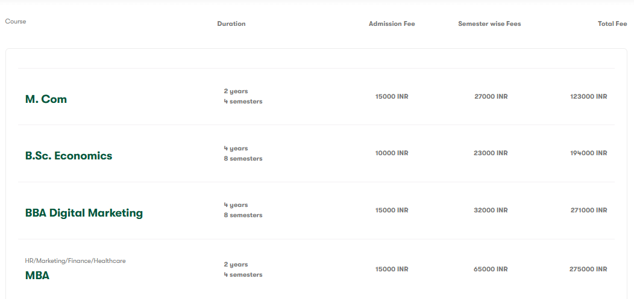Viewport: 634px width, 299px height.
Task: Click M. Com total fee 123000 INR
Action: pyautogui.click(x=588, y=96)
